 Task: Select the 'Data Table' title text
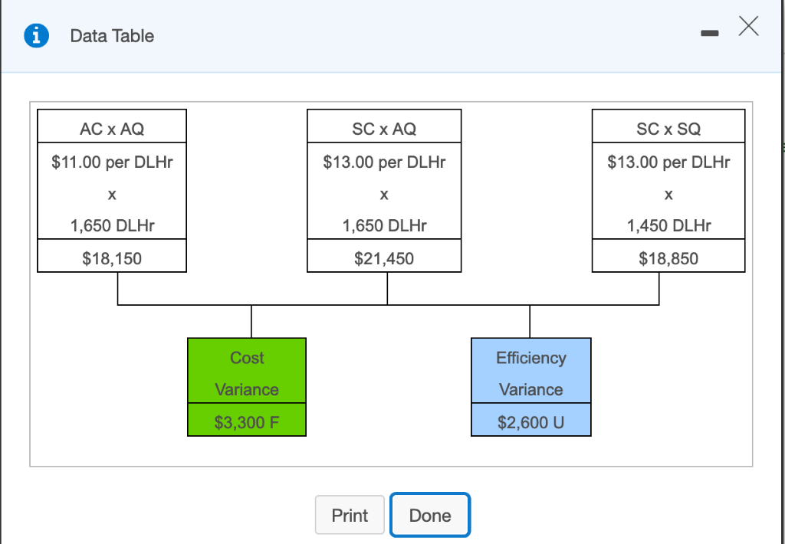pos(112,36)
